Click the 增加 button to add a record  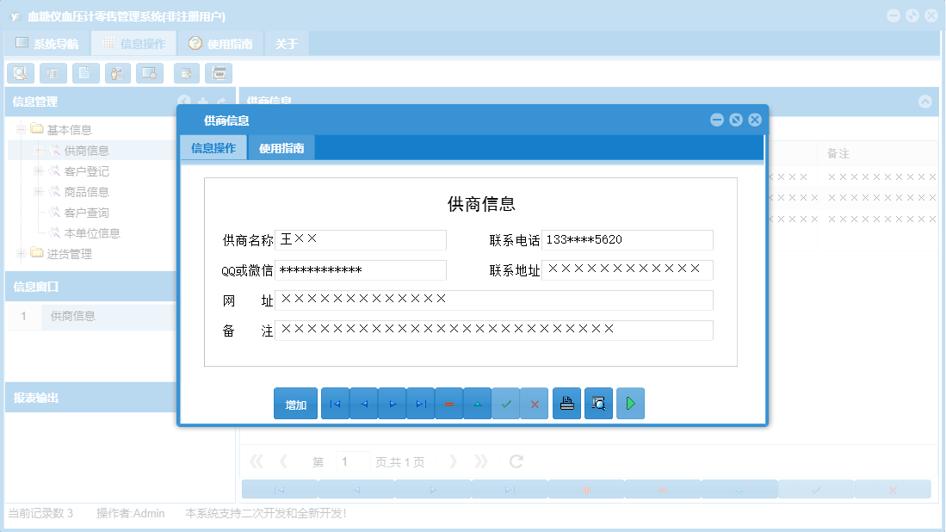295,403
